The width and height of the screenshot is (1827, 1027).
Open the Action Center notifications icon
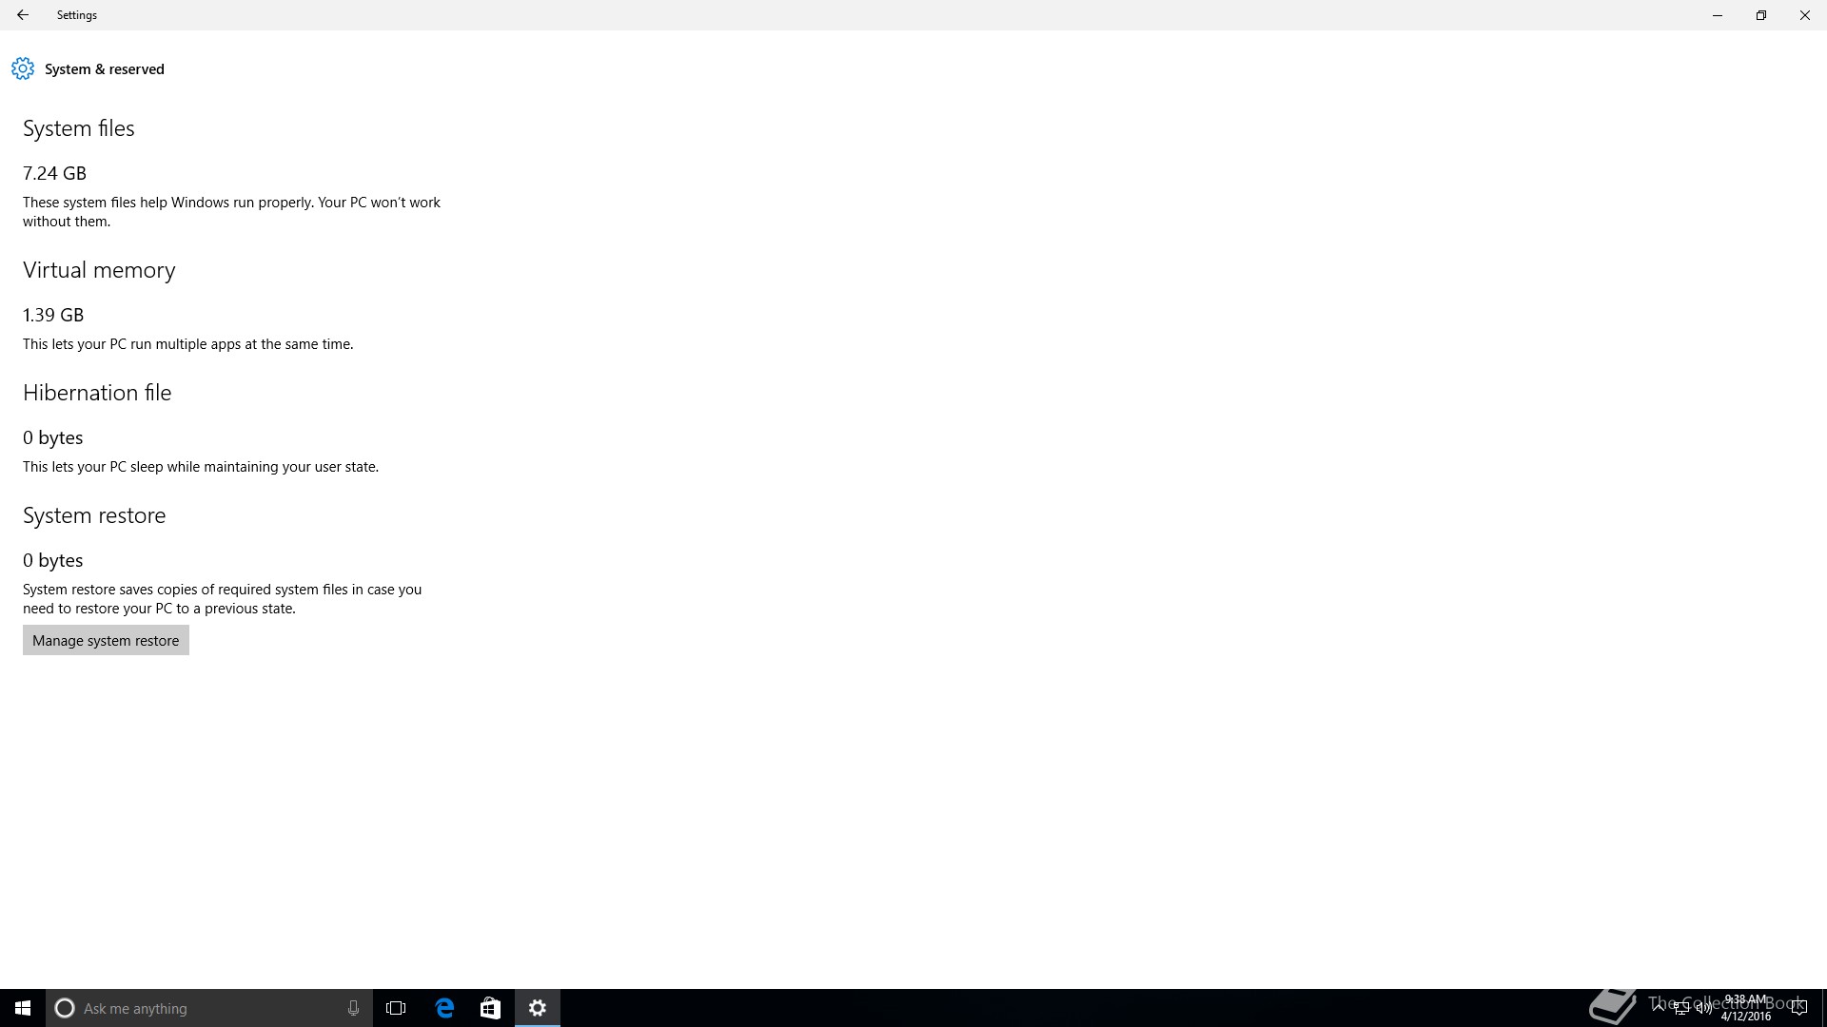pyautogui.click(x=1798, y=1008)
